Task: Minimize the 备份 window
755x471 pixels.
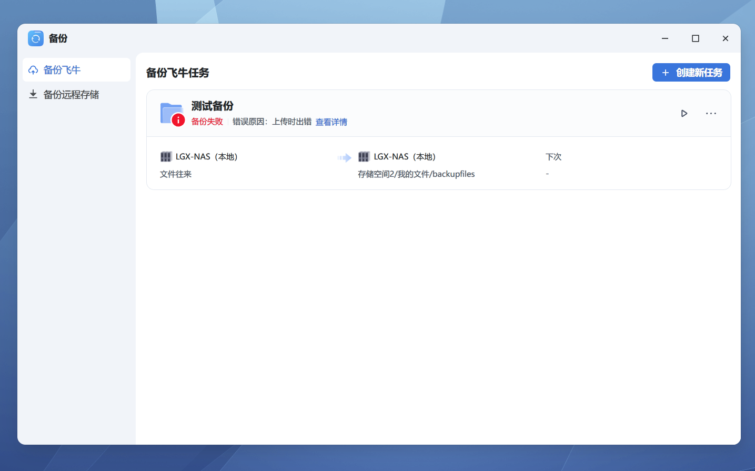Action: pos(665,38)
